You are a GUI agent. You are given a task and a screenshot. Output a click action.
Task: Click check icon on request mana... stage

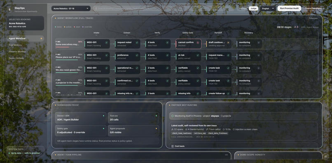[x=228, y=55]
